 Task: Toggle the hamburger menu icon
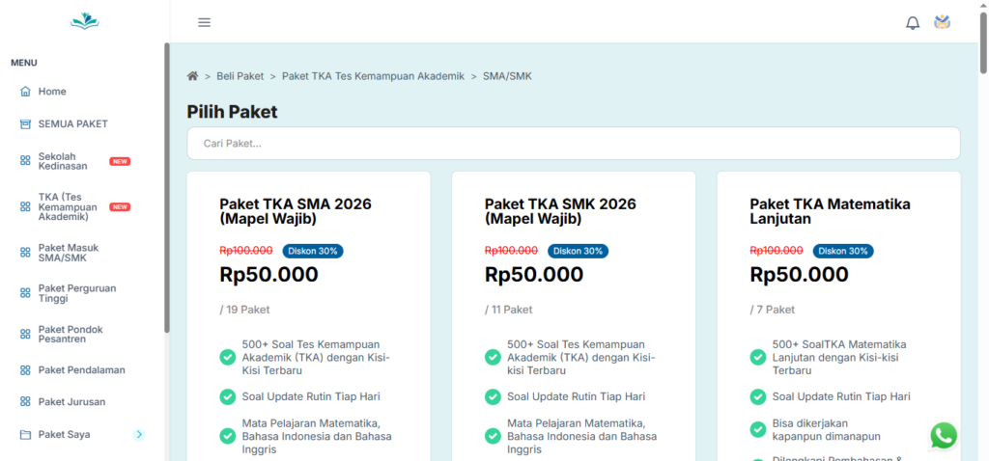pyautogui.click(x=205, y=23)
